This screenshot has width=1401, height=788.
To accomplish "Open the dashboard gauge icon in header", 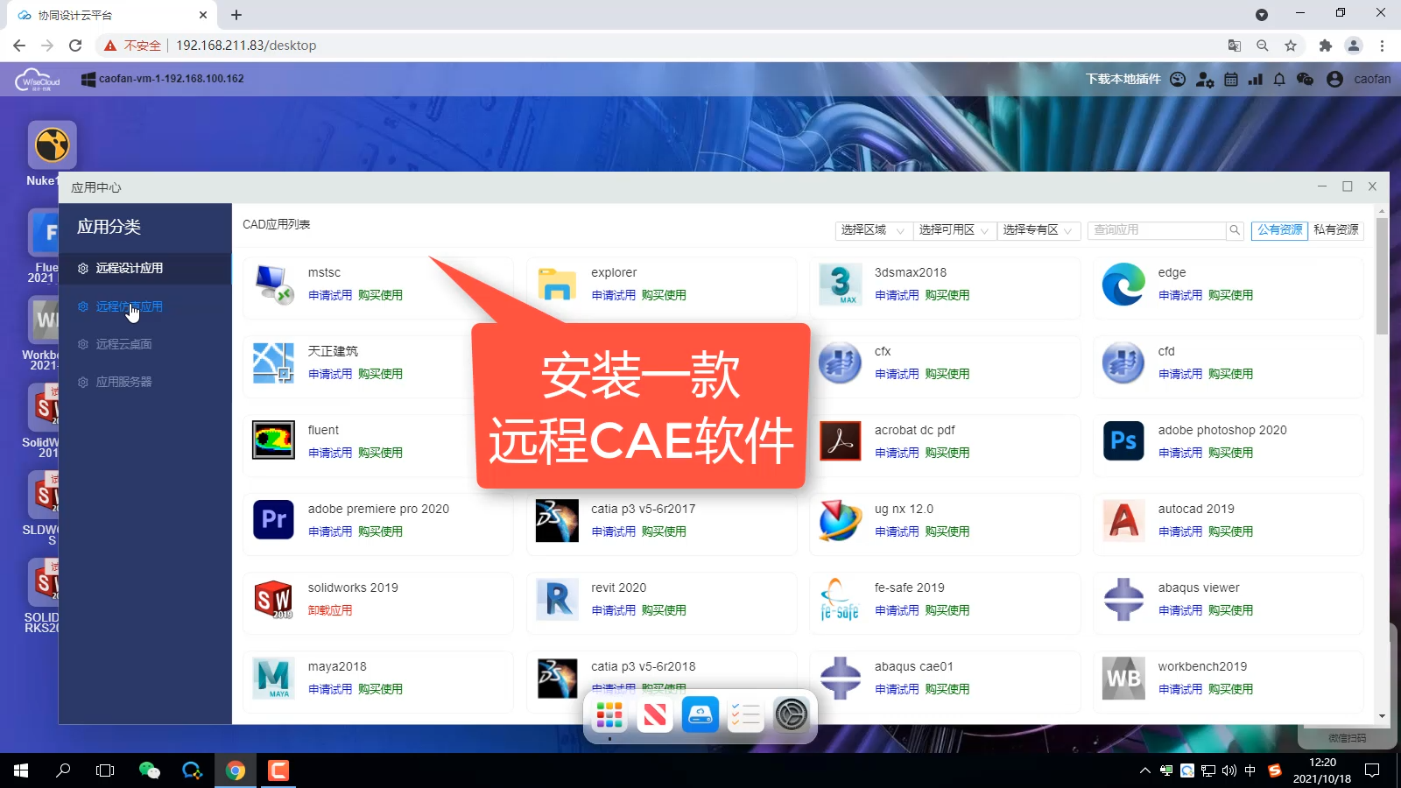I will tap(1178, 79).
